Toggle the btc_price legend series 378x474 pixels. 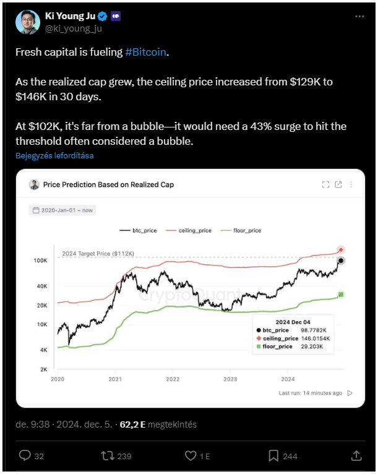(138, 231)
